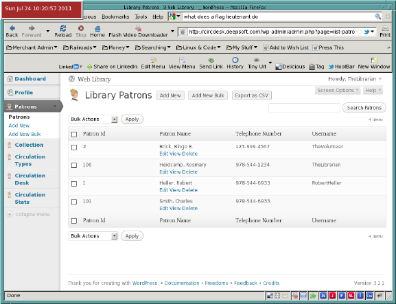This screenshot has height=304, width=396.
Task: Click the Send Link icon
Action: click(x=211, y=60)
